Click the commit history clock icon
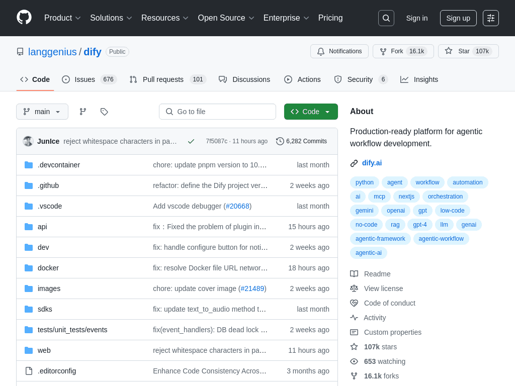Image resolution: width=515 pixels, height=386 pixels. 280,141
